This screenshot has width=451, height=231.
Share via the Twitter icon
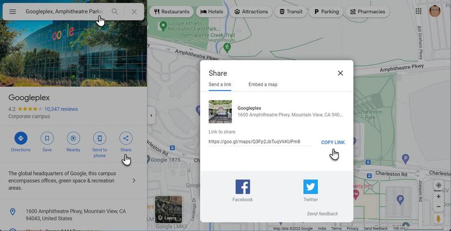tap(311, 186)
